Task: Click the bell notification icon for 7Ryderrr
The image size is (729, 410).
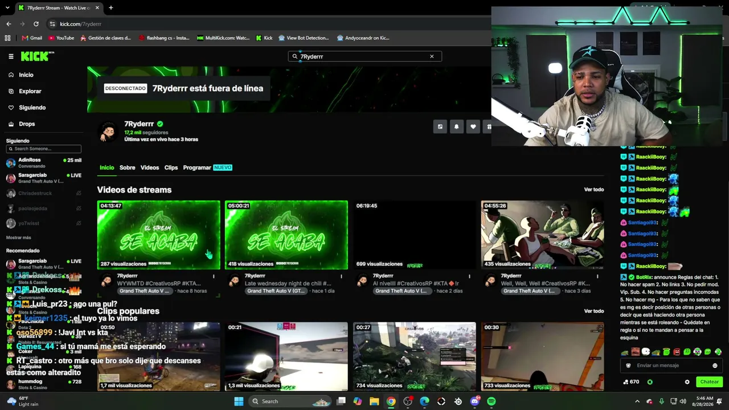Action: 456,127
